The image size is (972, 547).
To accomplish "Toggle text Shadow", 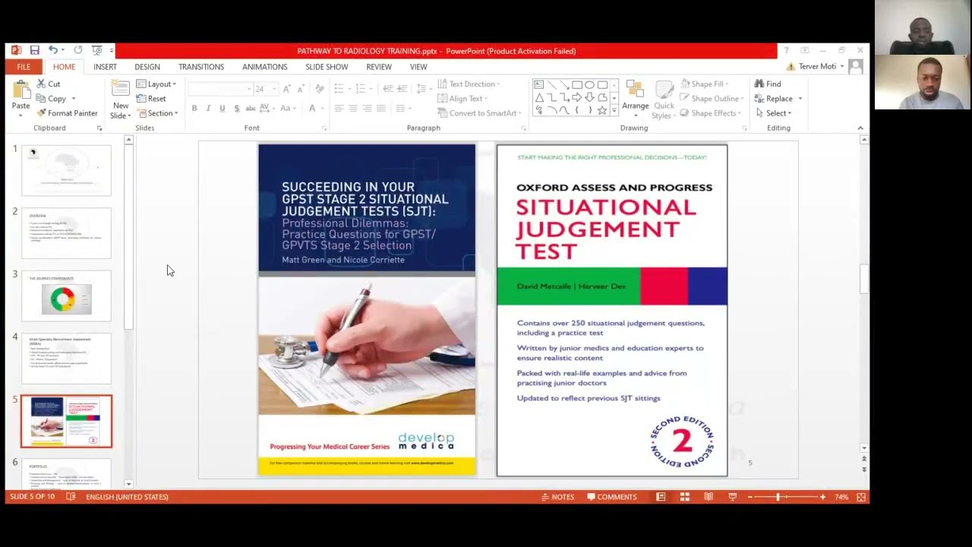I will 236,109.
